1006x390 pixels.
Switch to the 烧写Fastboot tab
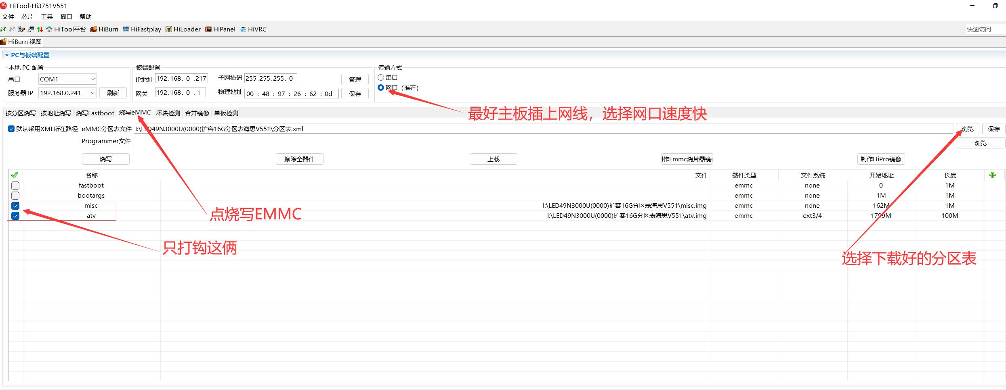pyautogui.click(x=95, y=113)
